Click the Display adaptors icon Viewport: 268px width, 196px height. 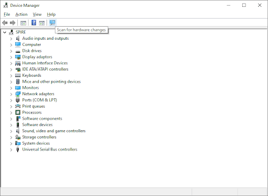click(18, 57)
